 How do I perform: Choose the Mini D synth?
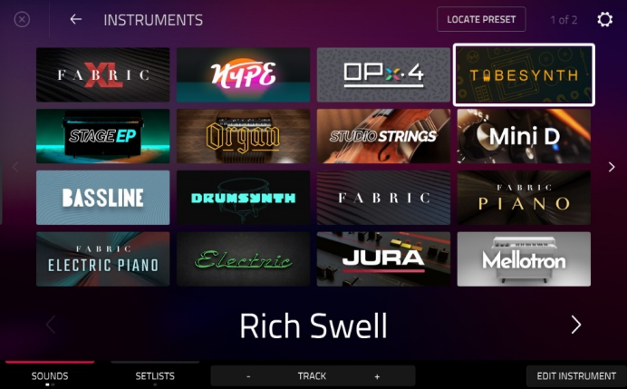[x=524, y=136]
